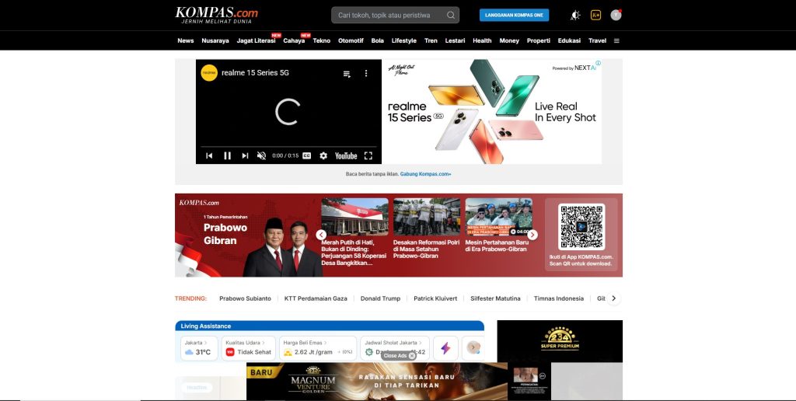Click the realme channel logo in video

pyautogui.click(x=209, y=72)
